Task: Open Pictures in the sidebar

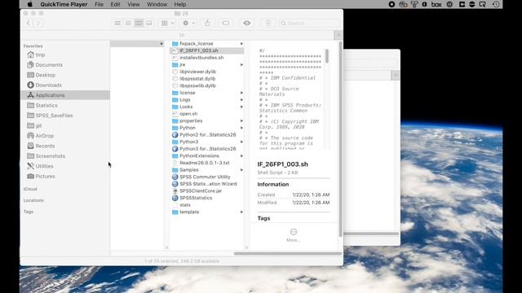Action: click(46, 176)
